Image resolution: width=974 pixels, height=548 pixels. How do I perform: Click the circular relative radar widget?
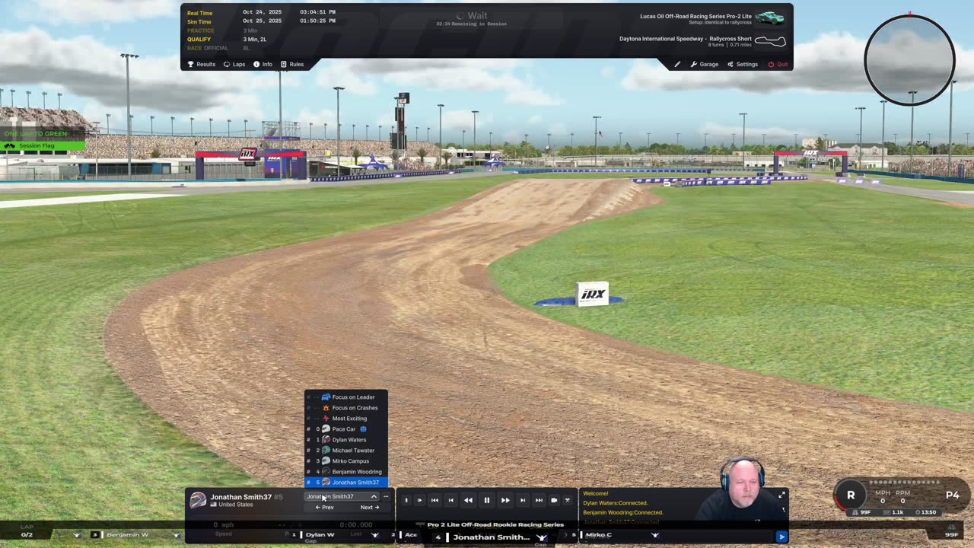point(909,60)
